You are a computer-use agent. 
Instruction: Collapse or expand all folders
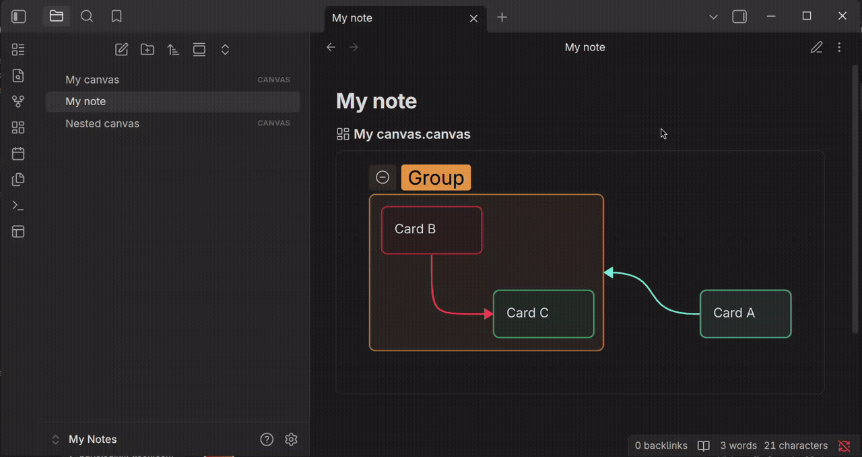[x=226, y=49]
